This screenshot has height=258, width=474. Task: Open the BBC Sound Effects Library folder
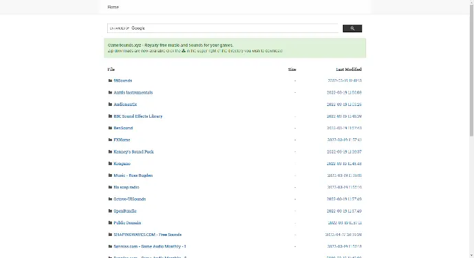[138, 116]
